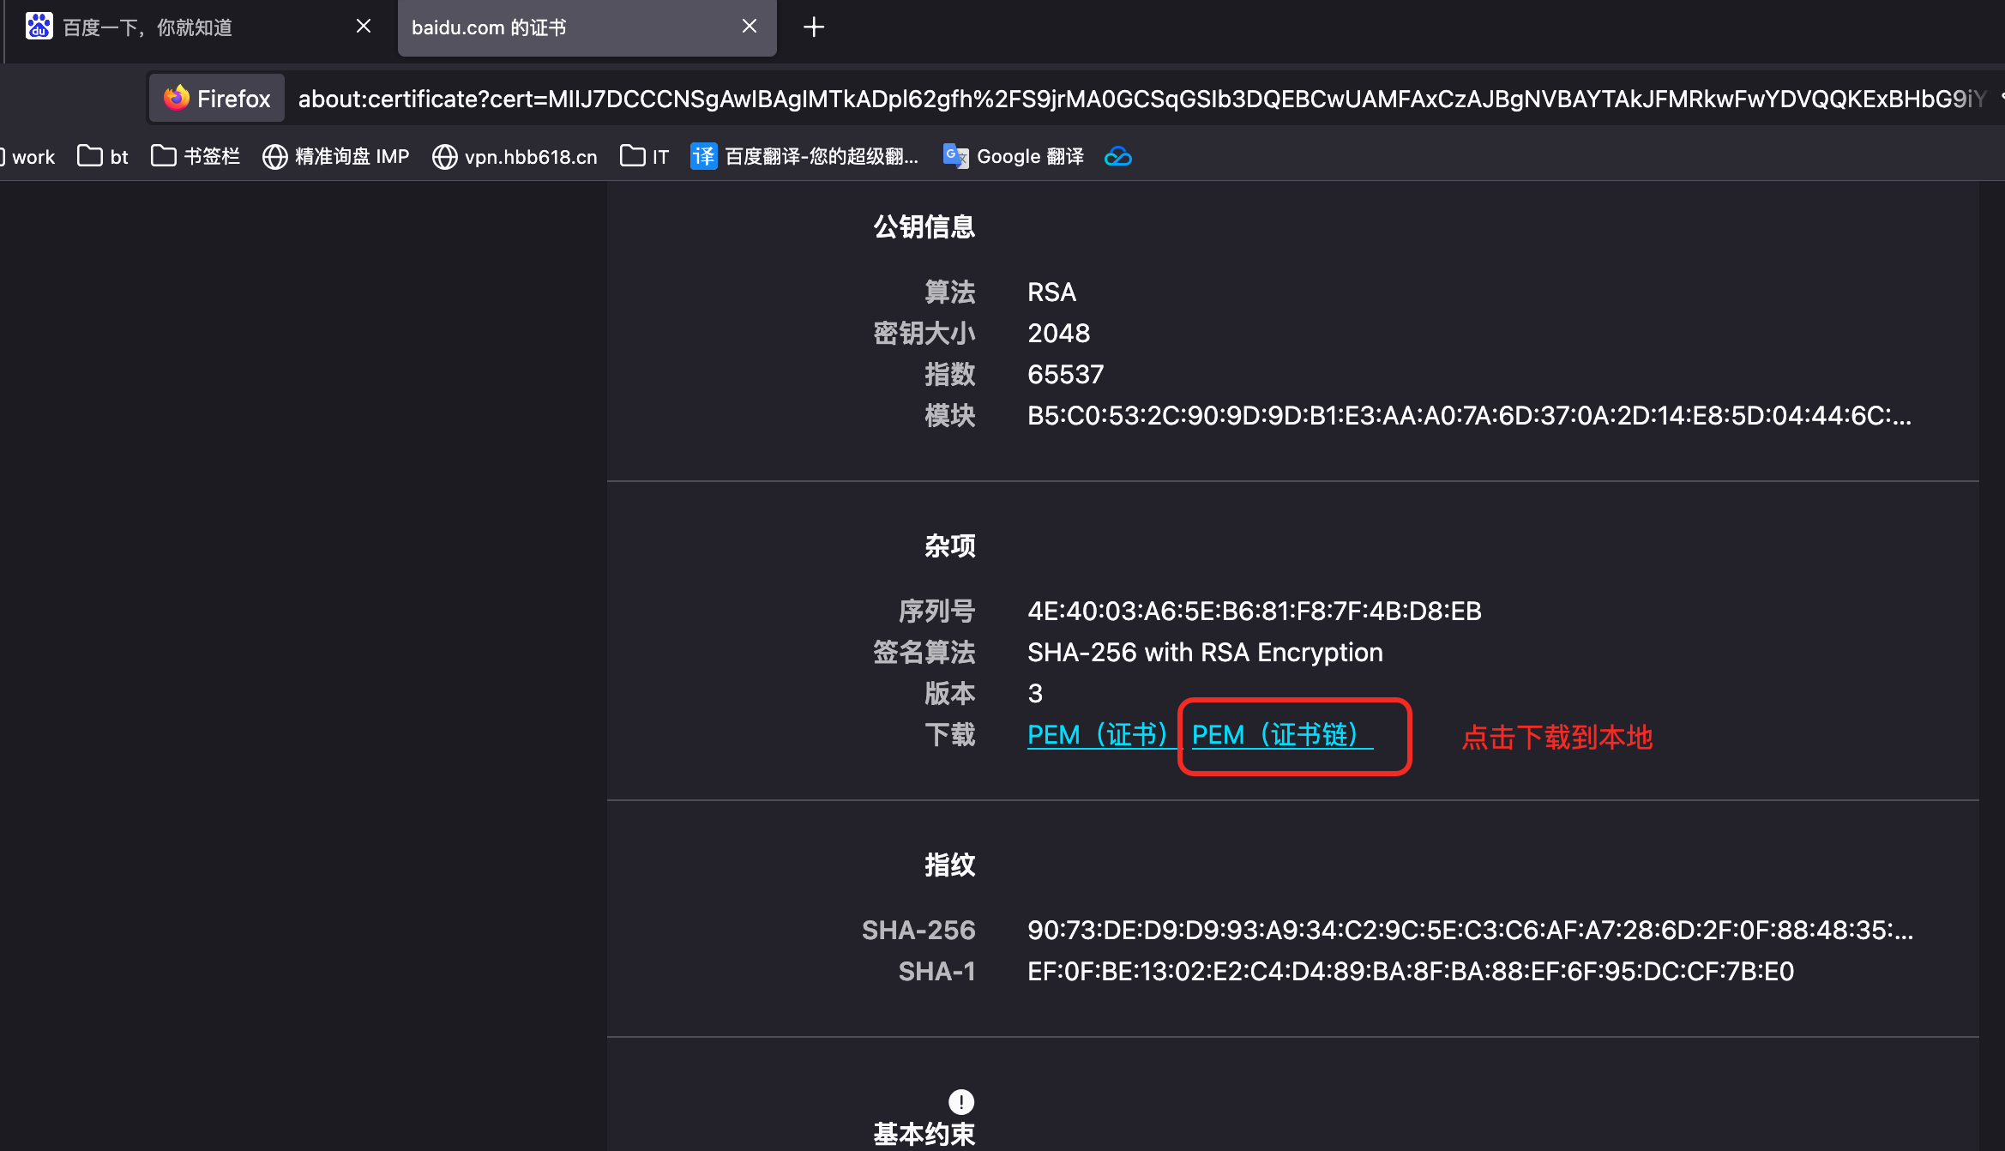Viewport: 2005px width, 1151px height.
Task: Click the truncated 模块 modulus value
Action: (x=1468, y=416)
